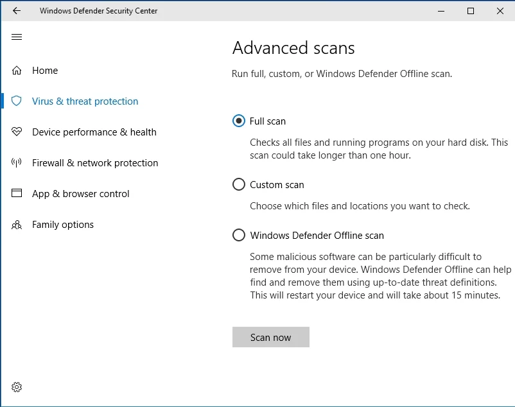Select the Windows Defender Offline scan option

tap(239, 236)
